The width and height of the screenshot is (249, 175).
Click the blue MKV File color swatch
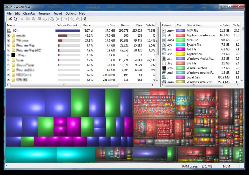pyautogui.click(x=180, y=31)
